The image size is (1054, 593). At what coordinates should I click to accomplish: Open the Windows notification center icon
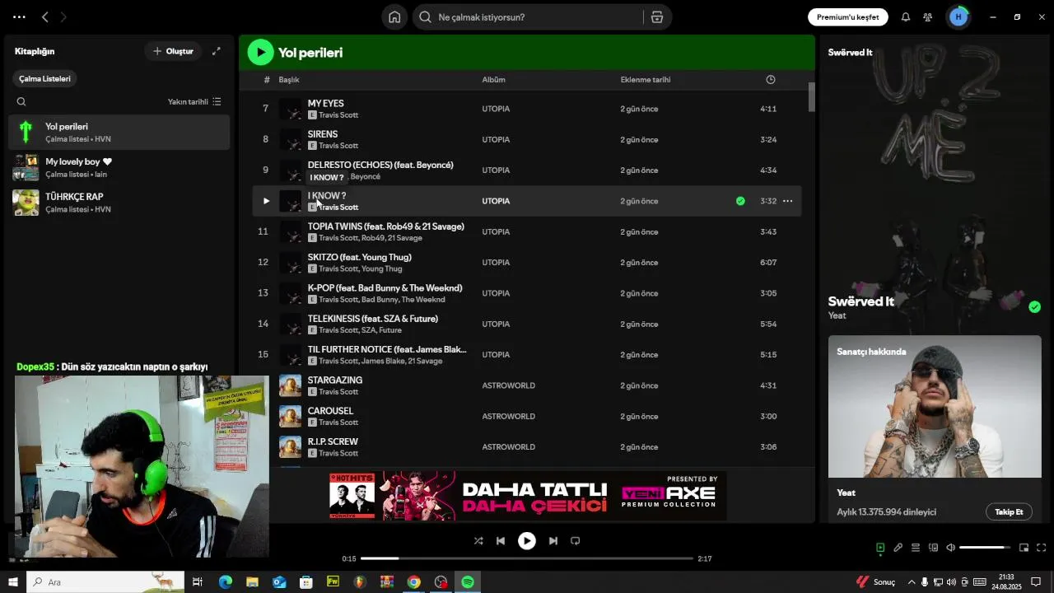pos(1037,582)
